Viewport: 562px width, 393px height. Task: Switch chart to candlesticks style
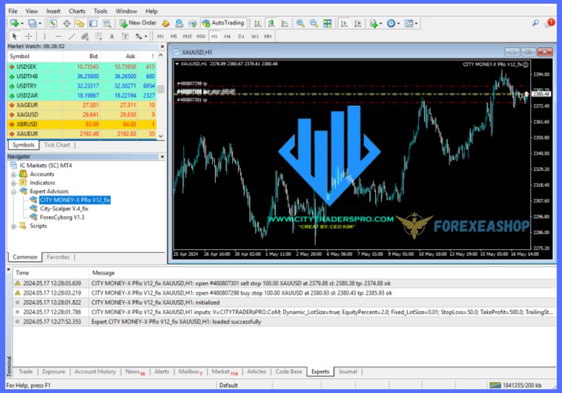[x=271, y=23]
